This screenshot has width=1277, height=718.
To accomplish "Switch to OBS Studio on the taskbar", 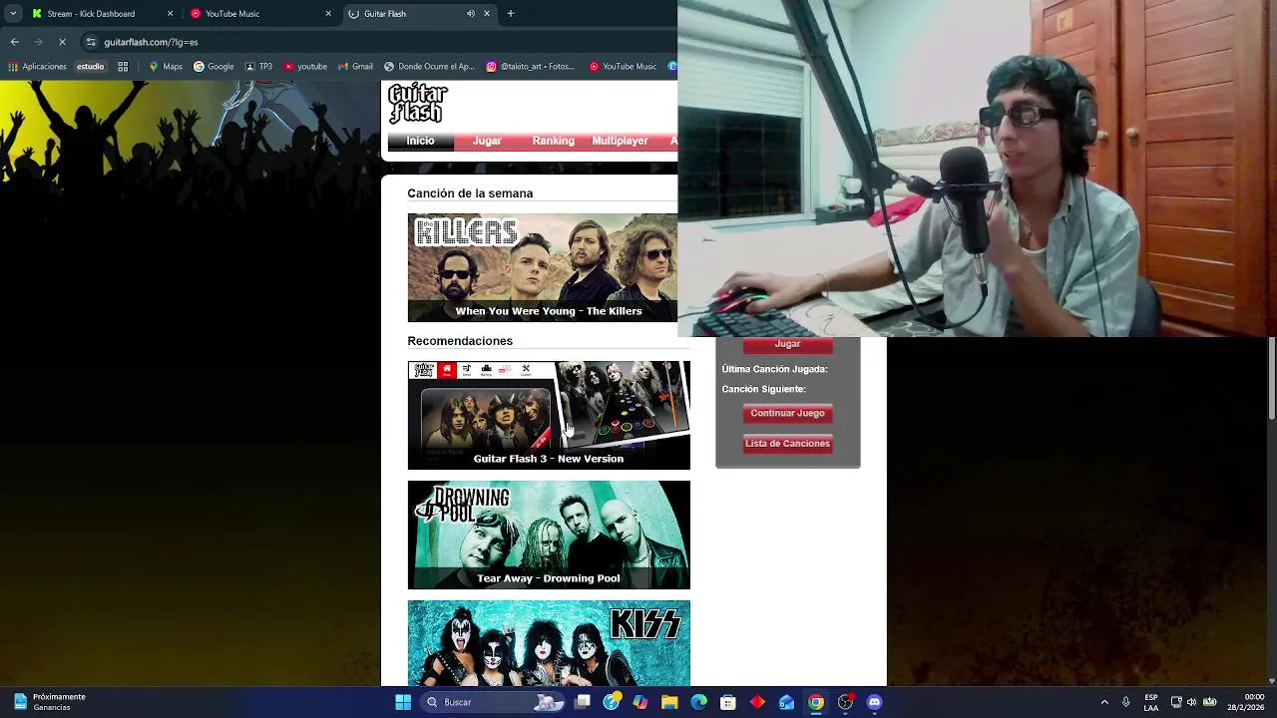I will pyautogui.click(x=845, y=702).
